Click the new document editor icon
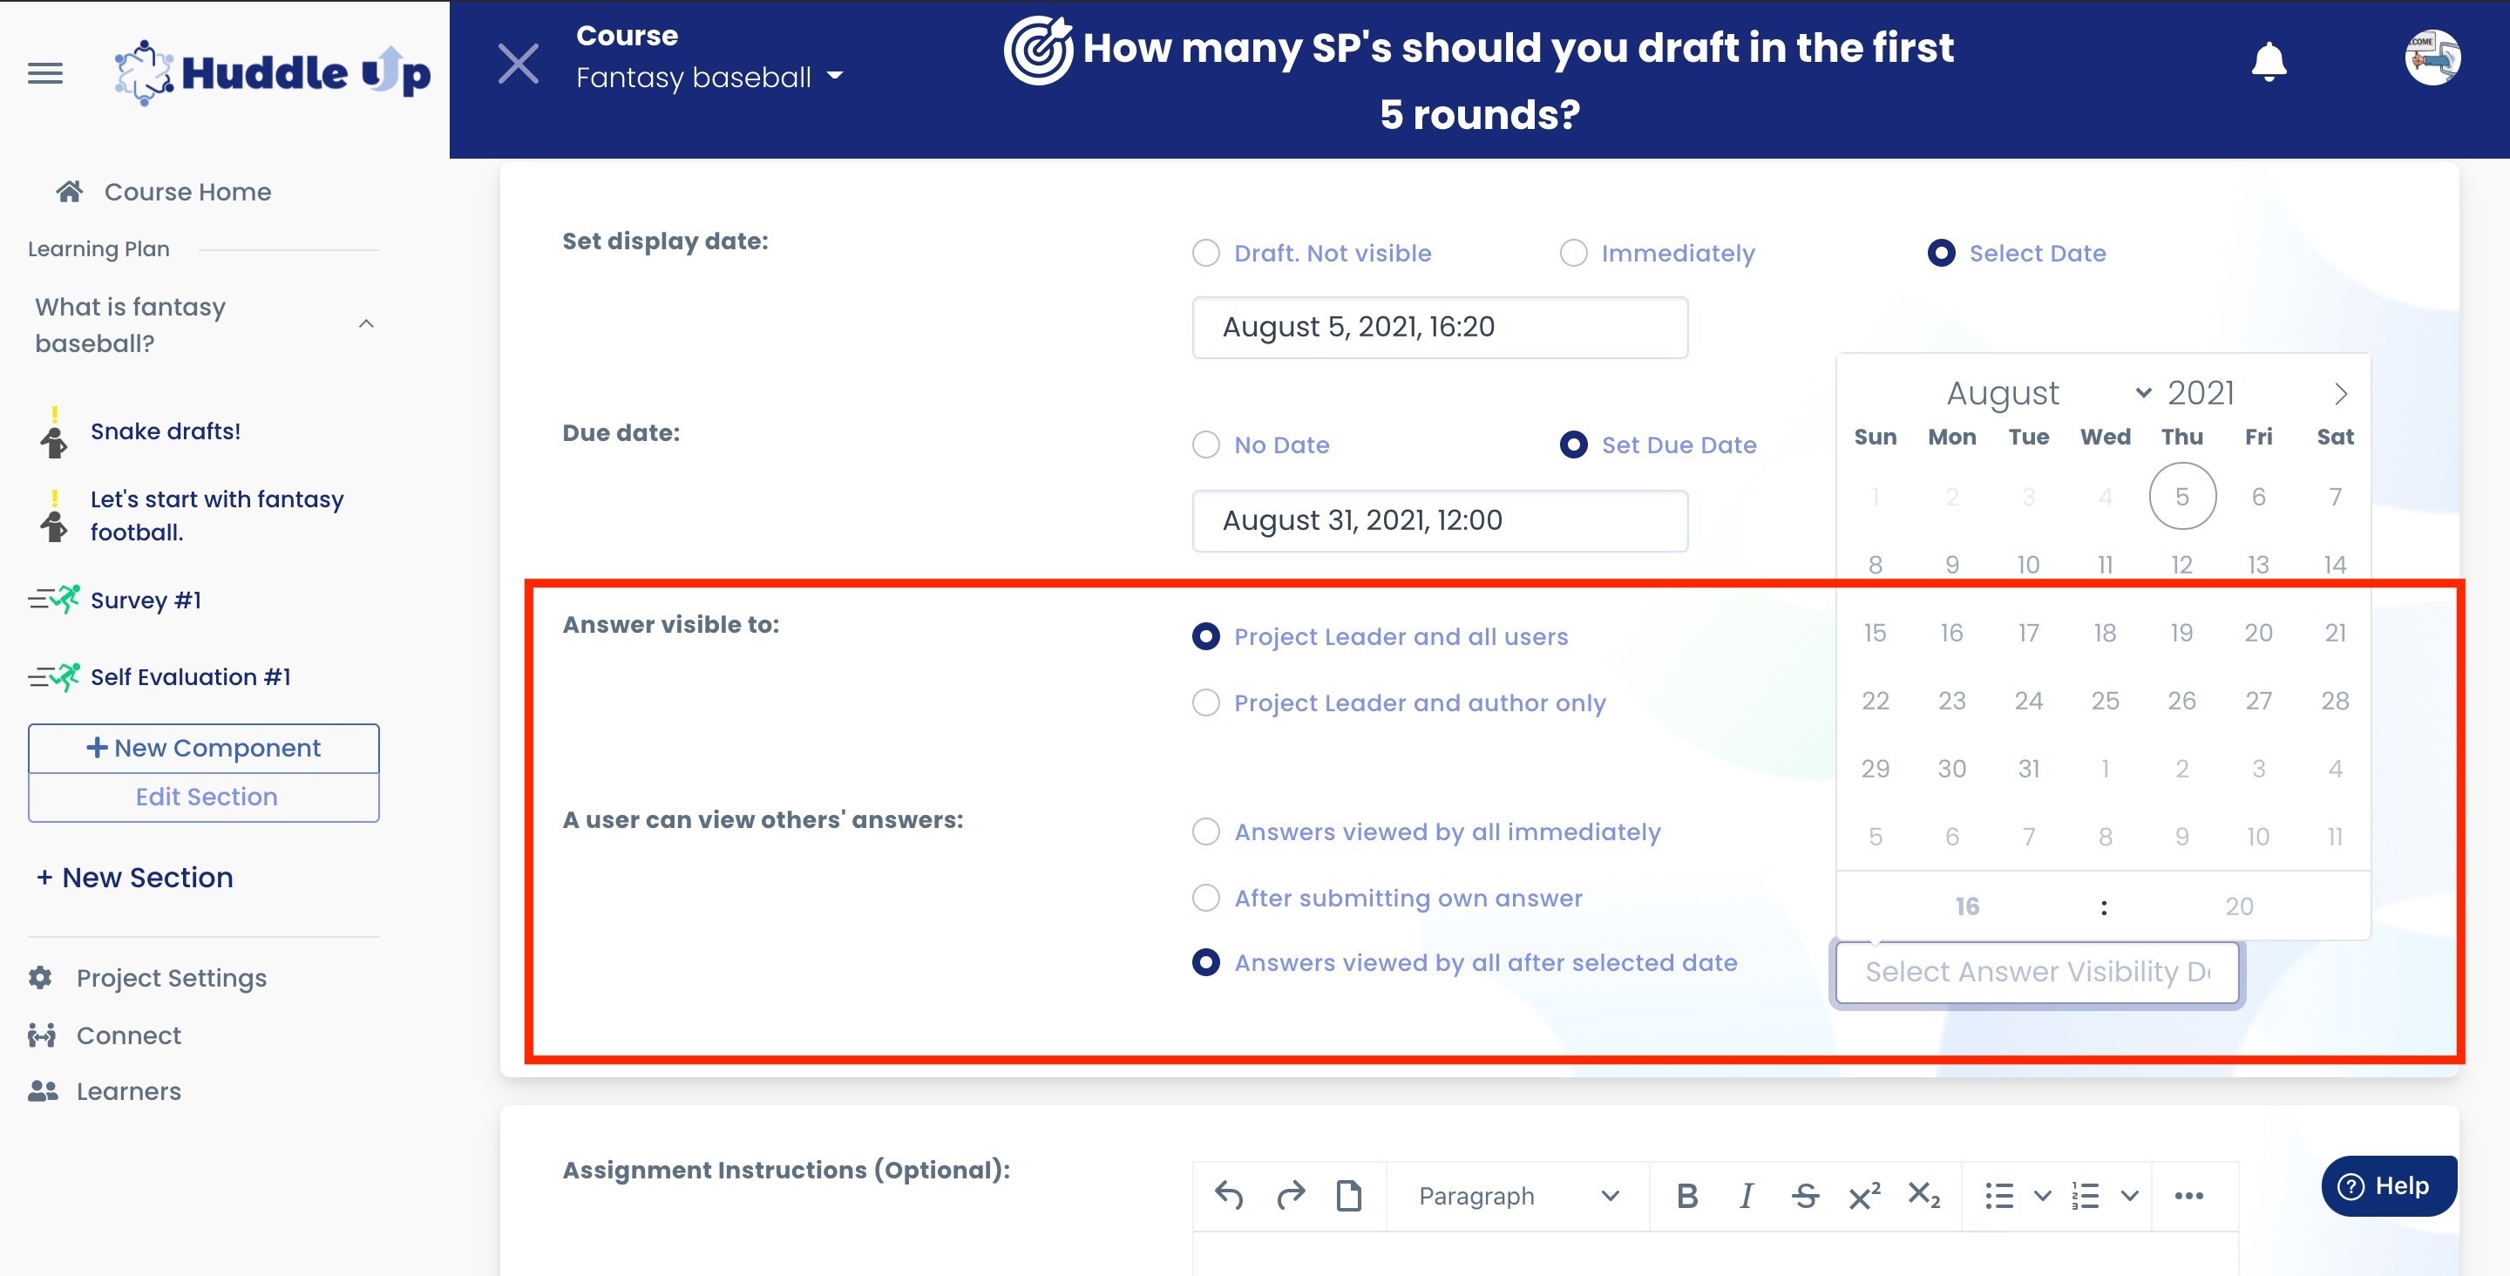Screen dimensions: 2510x1276 tap(1348, 1195)
